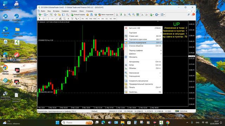Open the notifications chat icon with red badge
The image size is (225, 126).
pyautogui.click(x=193, y=14)
